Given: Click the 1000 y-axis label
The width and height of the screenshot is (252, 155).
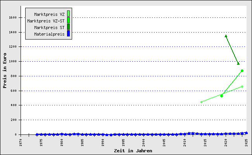Looking at the screenshot, I should pos(13,61).
